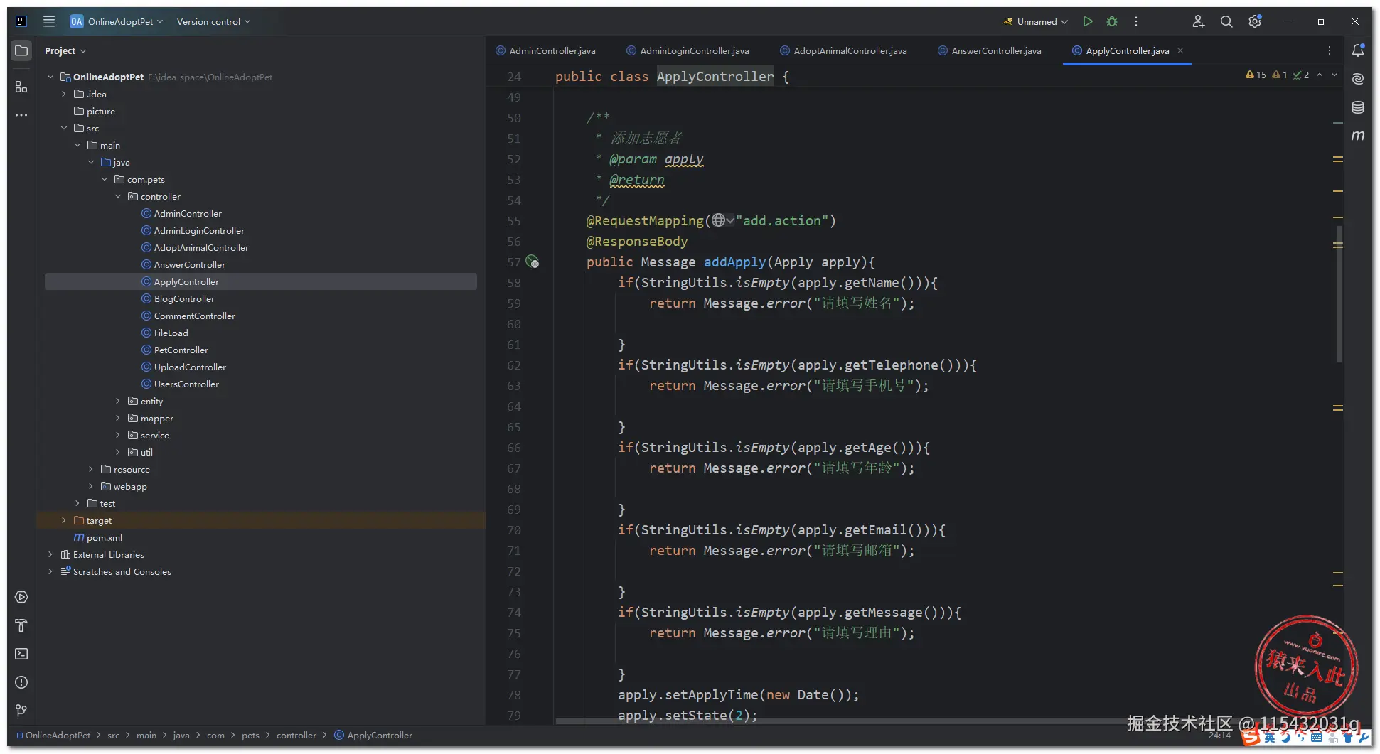Open more run actions menu
The image size is (1380, 754).
1136,21
